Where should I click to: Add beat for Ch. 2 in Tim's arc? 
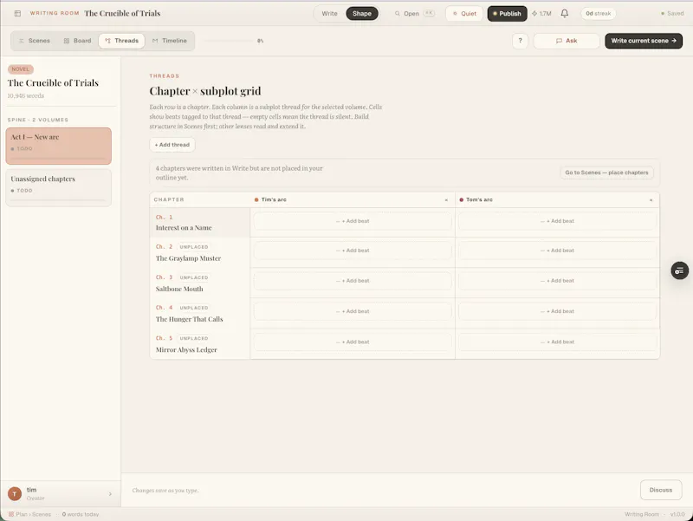click(353, 251)
